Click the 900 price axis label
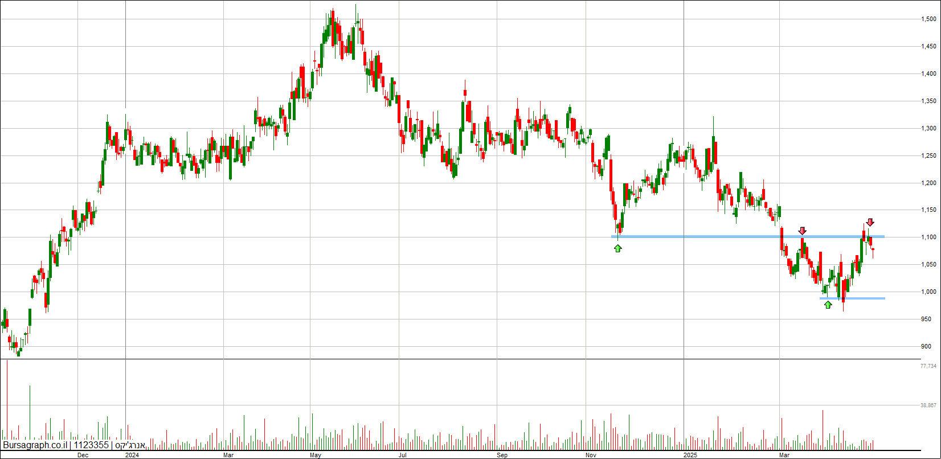 pyautogui.click(x=926, y=346)
